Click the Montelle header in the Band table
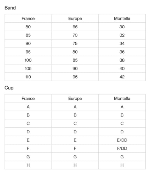 [122, 19]
